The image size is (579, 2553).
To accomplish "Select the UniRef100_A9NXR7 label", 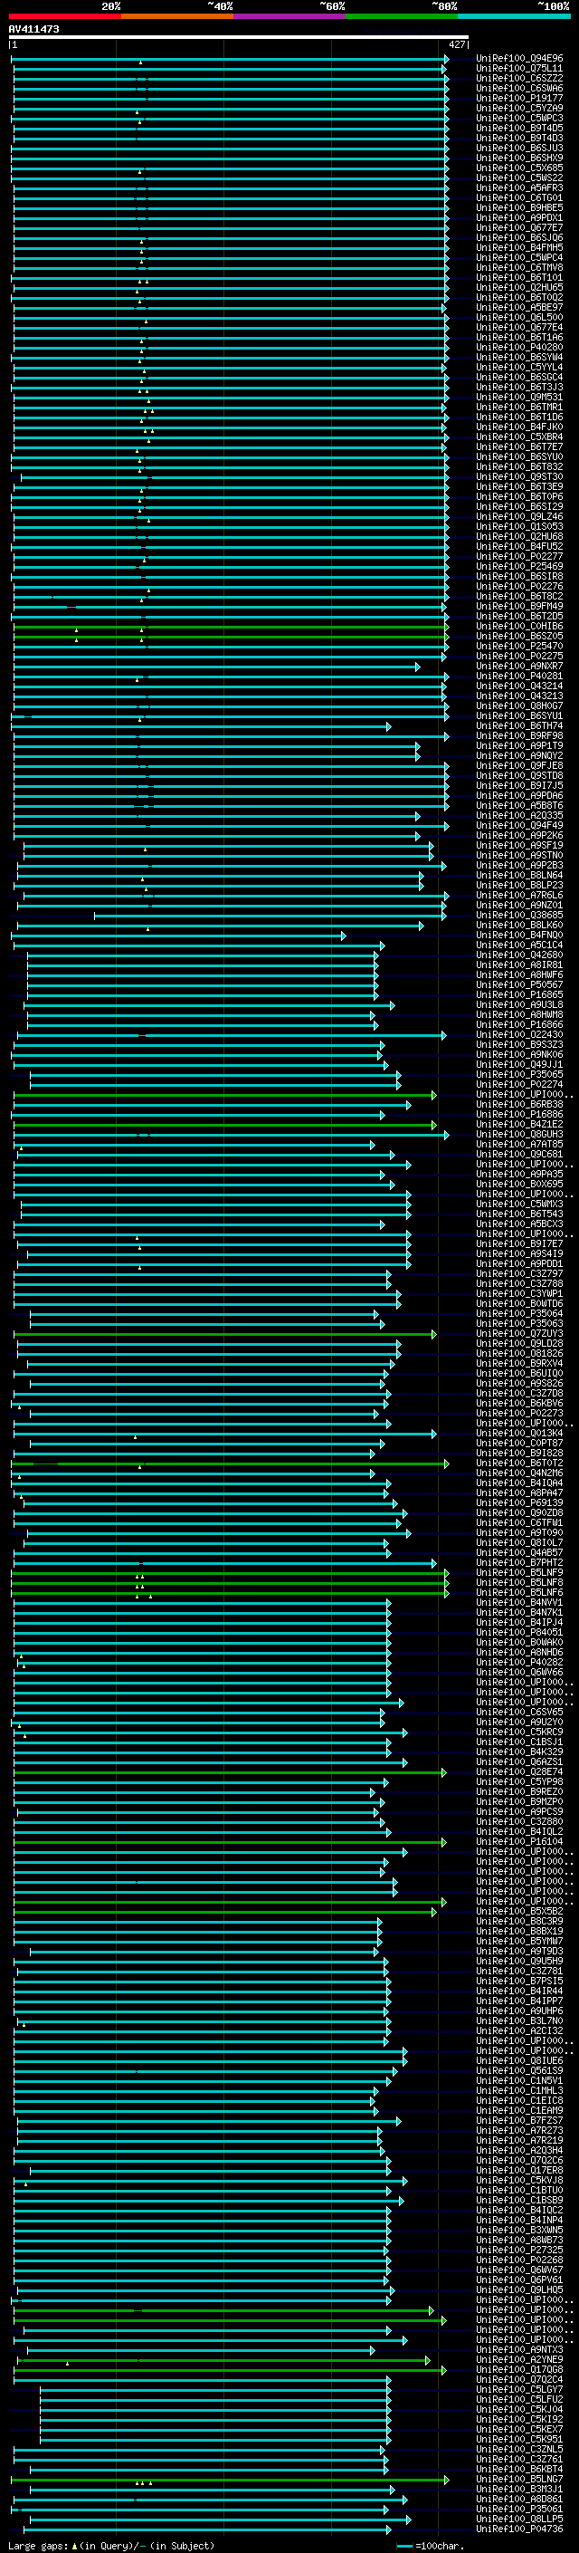I will coord(519,666).
